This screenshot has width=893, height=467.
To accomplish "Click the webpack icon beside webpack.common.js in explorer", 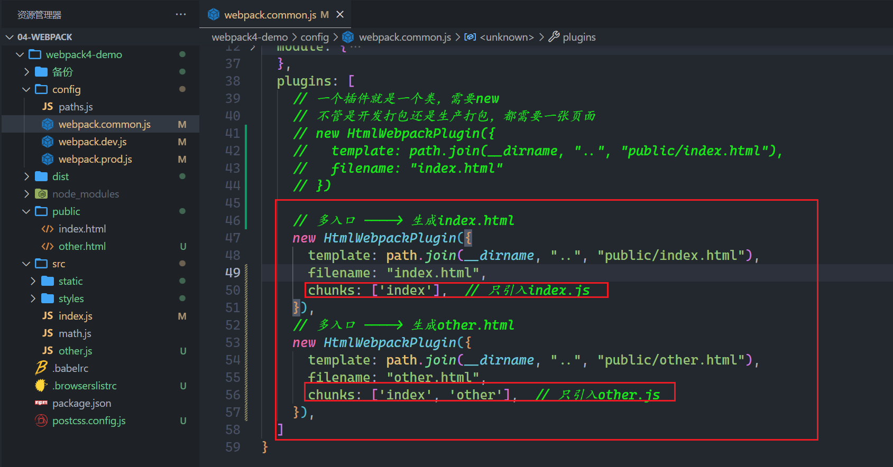I will pos(48,124).
